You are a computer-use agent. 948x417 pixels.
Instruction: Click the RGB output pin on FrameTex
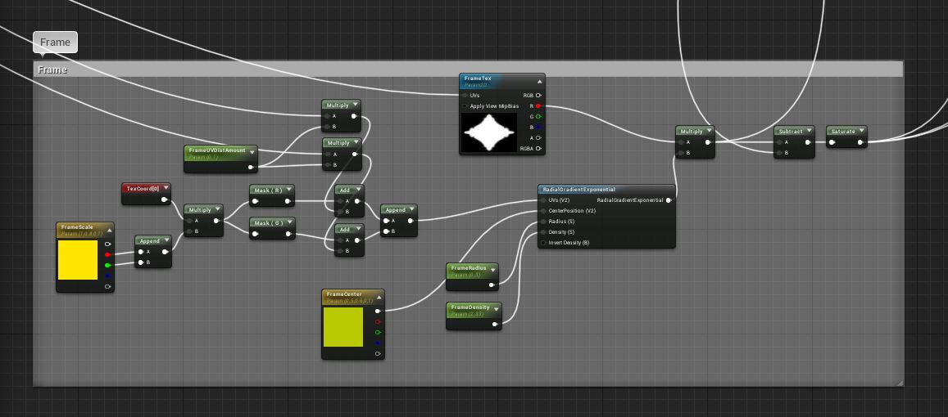pos(538,96)
